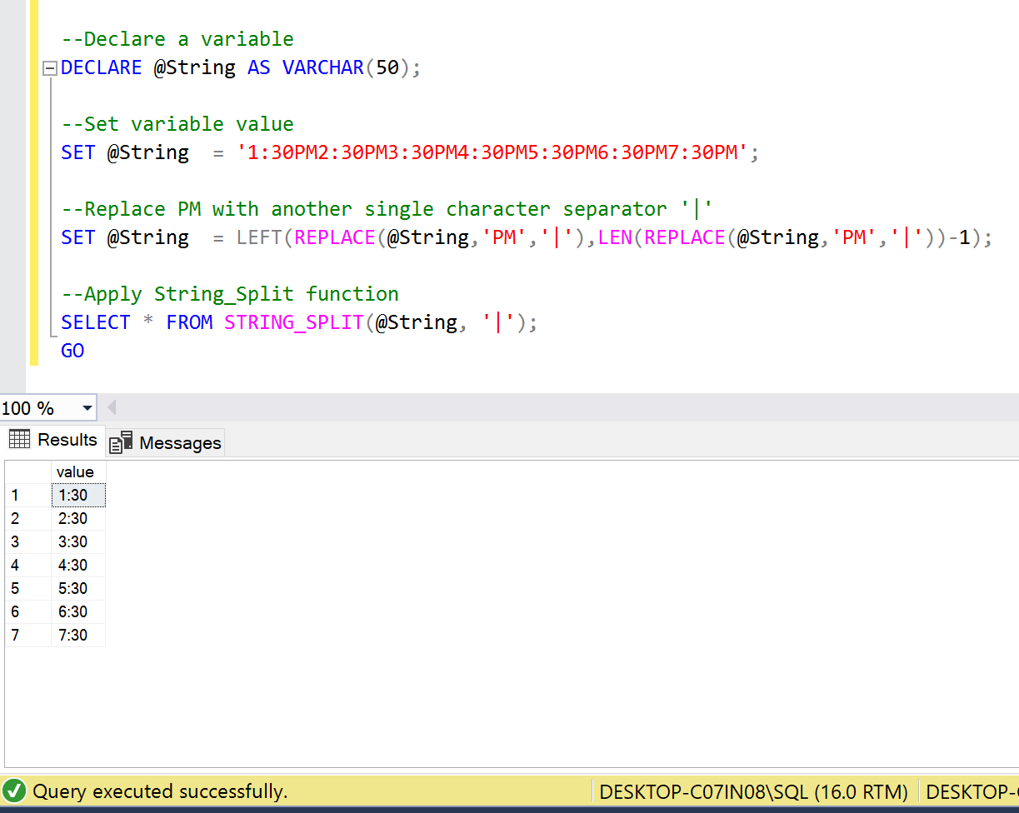The image size is (1019, 813).
Task: Select the cell containing 2:30
Action: point(78,518)
